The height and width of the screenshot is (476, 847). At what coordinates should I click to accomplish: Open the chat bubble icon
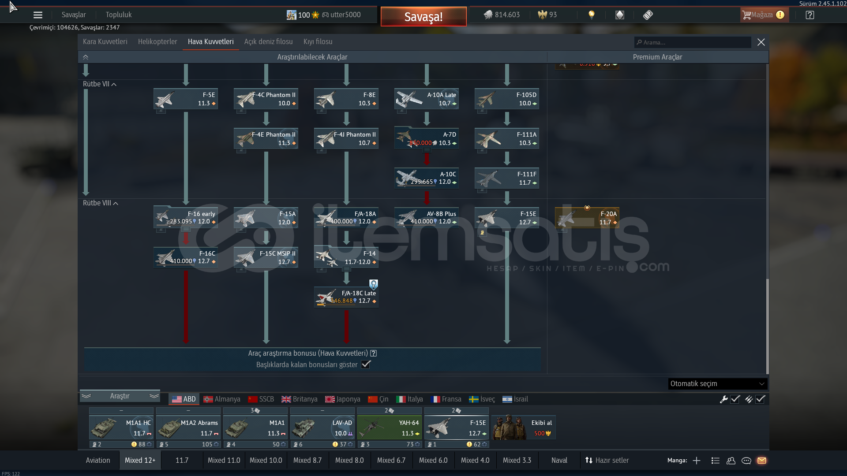746,461
